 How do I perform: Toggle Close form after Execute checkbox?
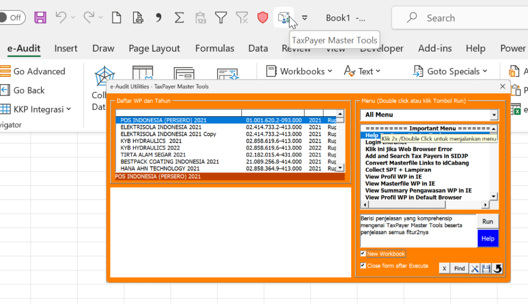point(363,266)
